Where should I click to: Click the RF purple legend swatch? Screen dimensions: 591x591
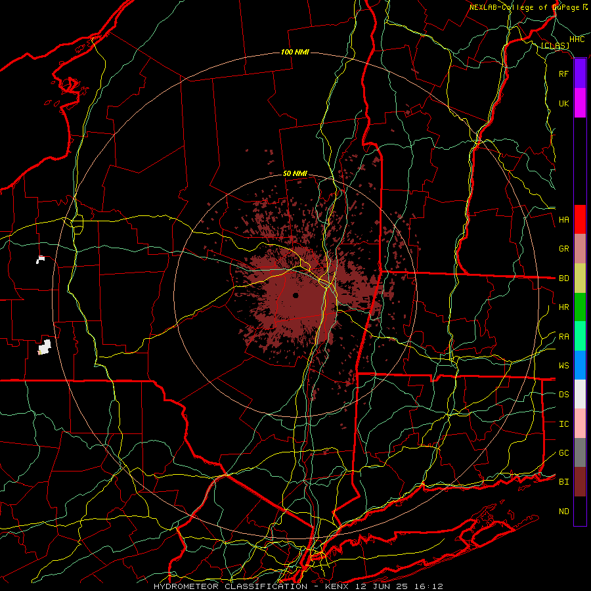pos(580,74)
